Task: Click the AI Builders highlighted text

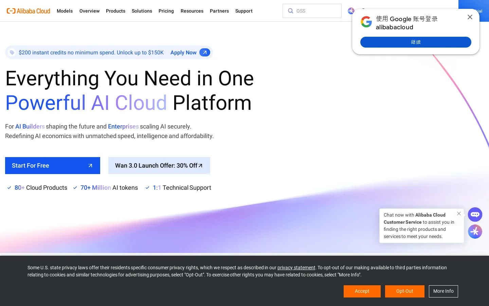Action: [30, 126]
